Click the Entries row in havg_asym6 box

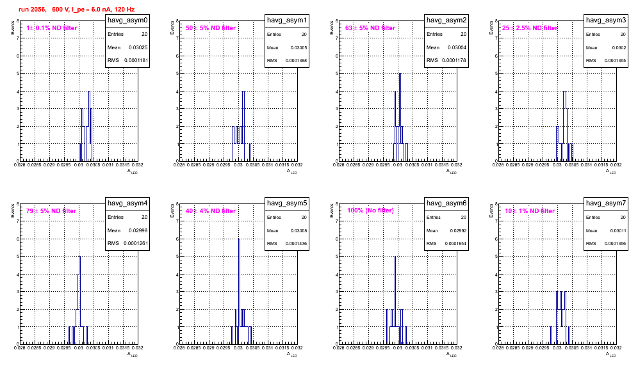point(446,217)
